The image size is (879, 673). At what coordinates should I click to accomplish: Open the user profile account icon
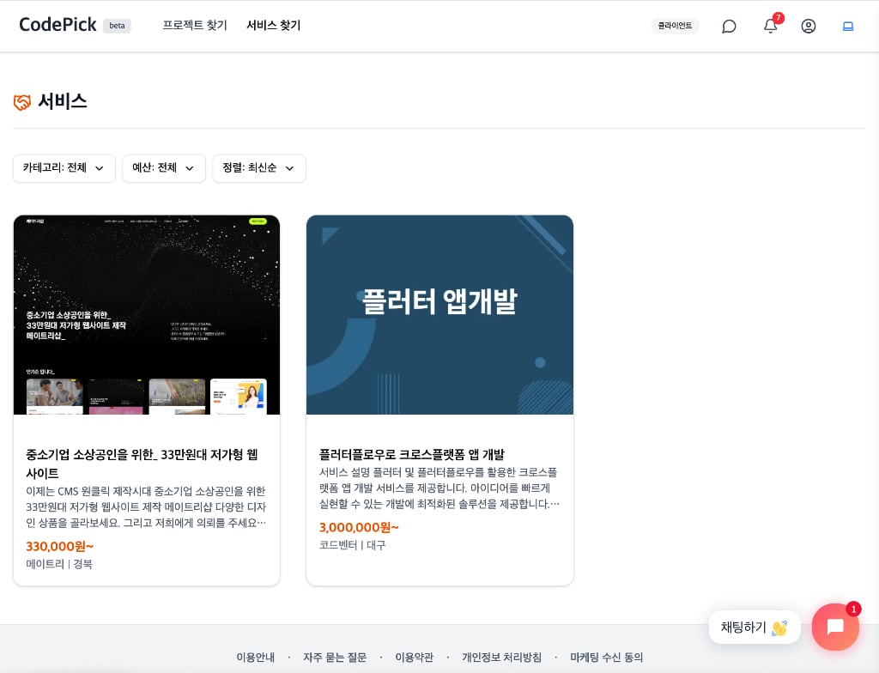(x=808, y=26)
